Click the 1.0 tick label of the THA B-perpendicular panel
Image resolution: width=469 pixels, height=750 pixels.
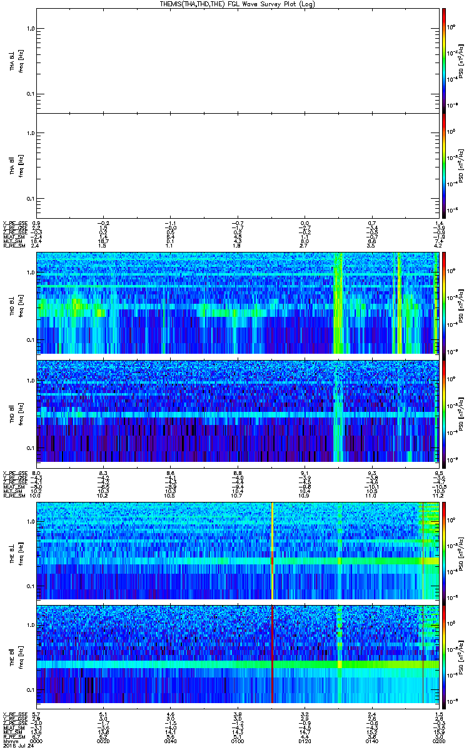pyautogui.click(x=30, y=29)
